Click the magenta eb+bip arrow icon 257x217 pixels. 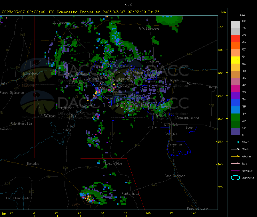pyautogui.click(x=235, y=171)
